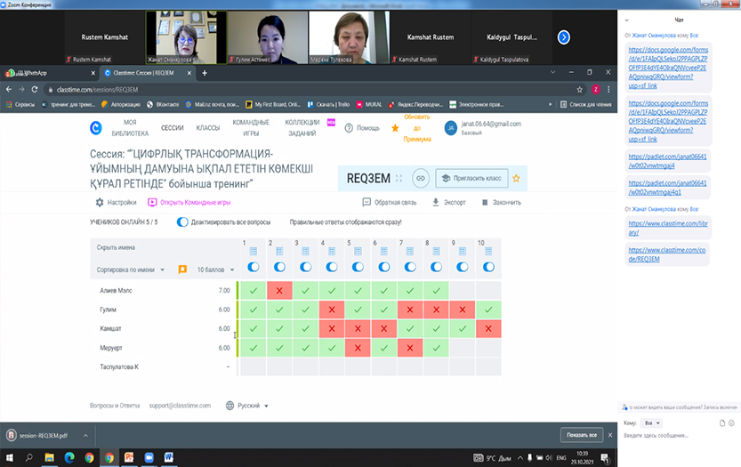Toggle Деактивировать все вопросы switch
This screenshot has height=467, width=741.
[x=182, y=222]
